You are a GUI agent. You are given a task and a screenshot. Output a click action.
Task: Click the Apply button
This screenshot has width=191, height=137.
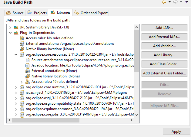176,132
